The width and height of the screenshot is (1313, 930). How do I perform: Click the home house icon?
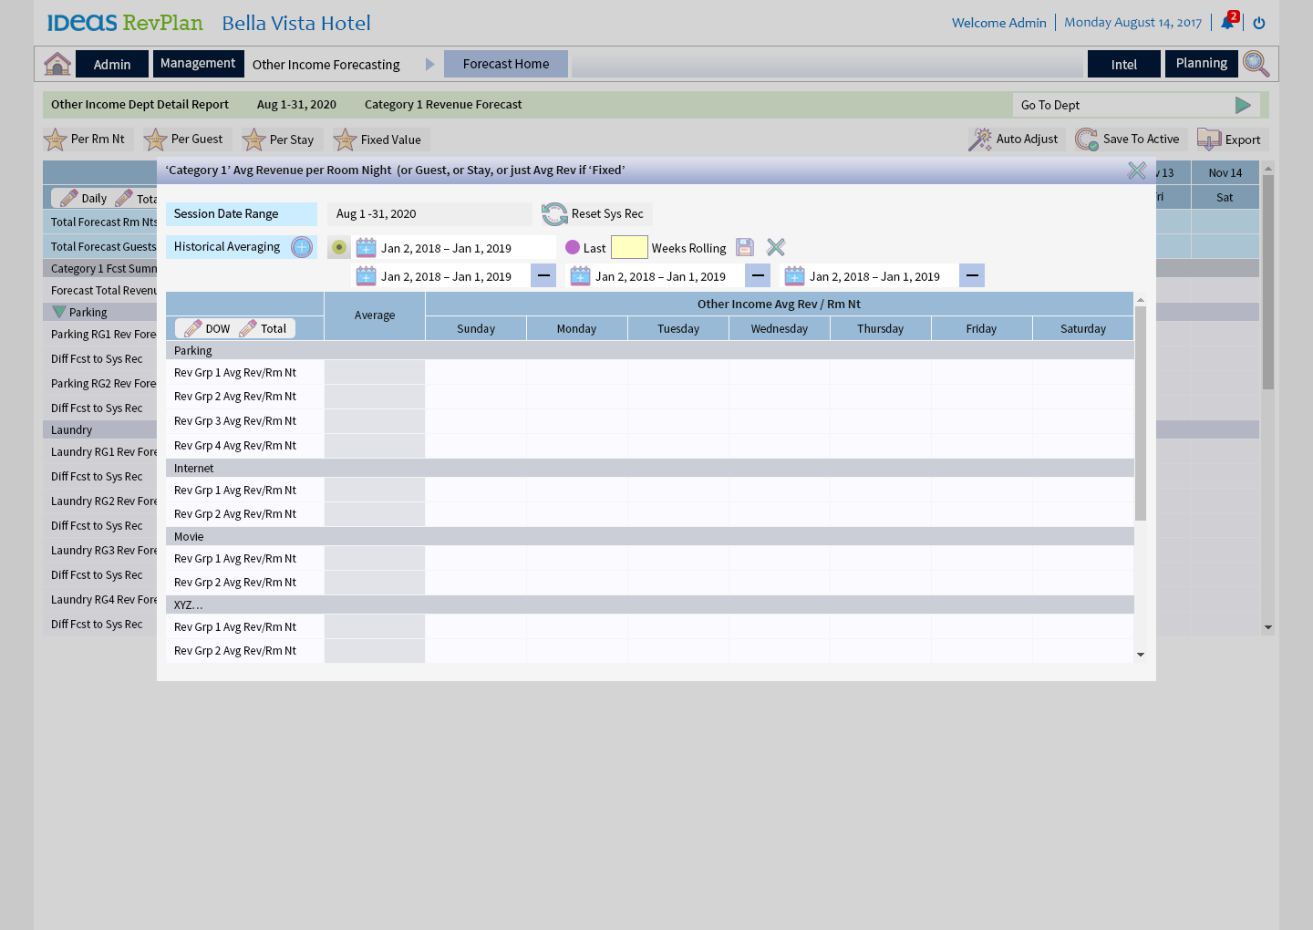[57, 64]
